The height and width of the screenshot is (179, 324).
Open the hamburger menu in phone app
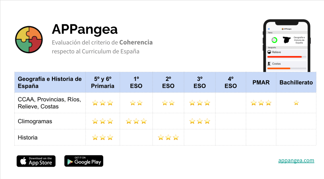269,29
